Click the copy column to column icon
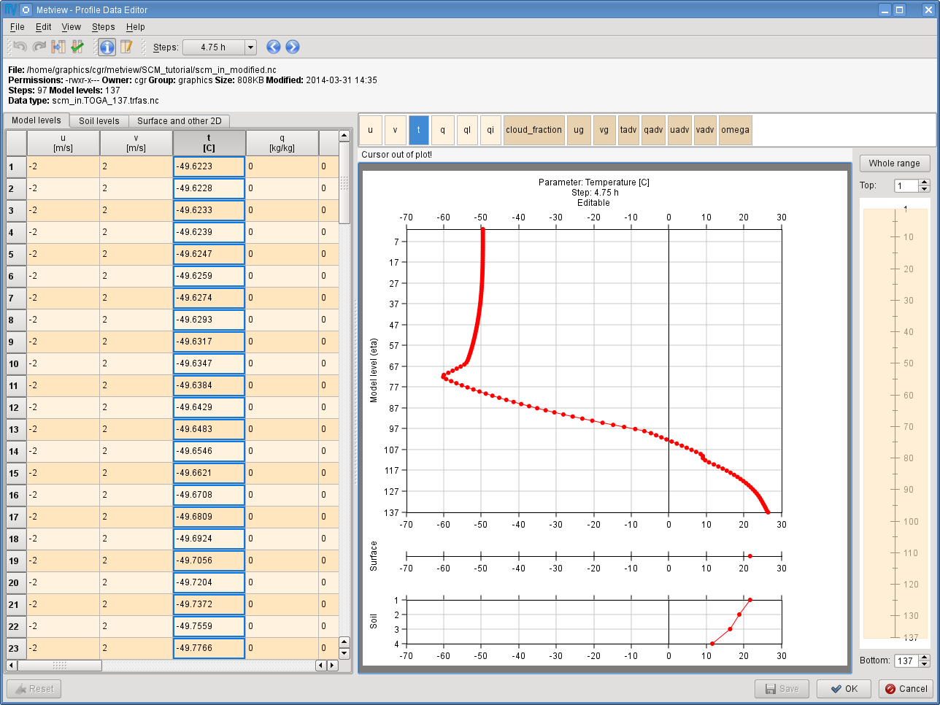 pyautogui.click(x=58, y=47)
